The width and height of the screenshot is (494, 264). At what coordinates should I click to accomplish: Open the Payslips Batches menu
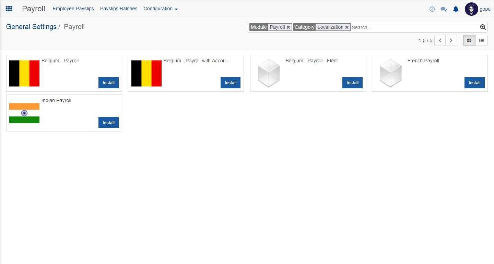[x=119, y=9]
